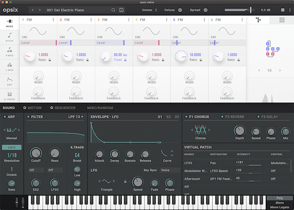Click the ARP pattern icon
Image resolution: width=294 pixels, height=210 pixels.
[x=12, y=130]
